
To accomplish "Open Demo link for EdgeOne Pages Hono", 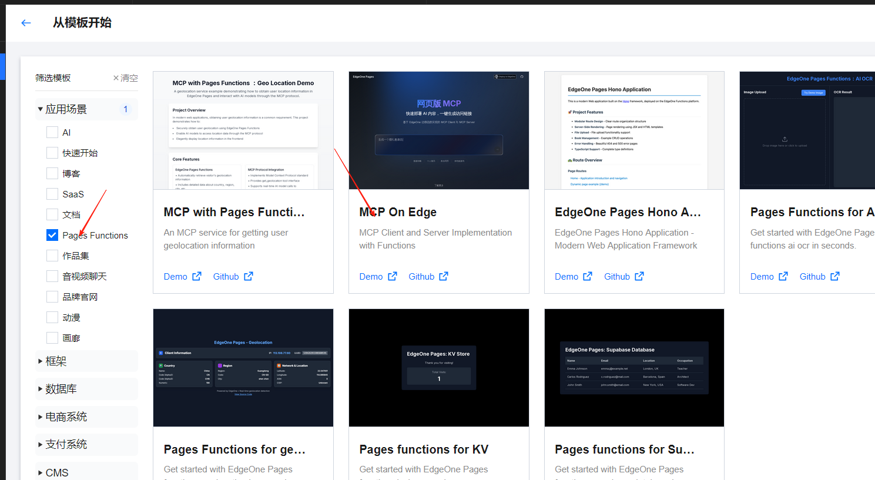I will (566, 277).
